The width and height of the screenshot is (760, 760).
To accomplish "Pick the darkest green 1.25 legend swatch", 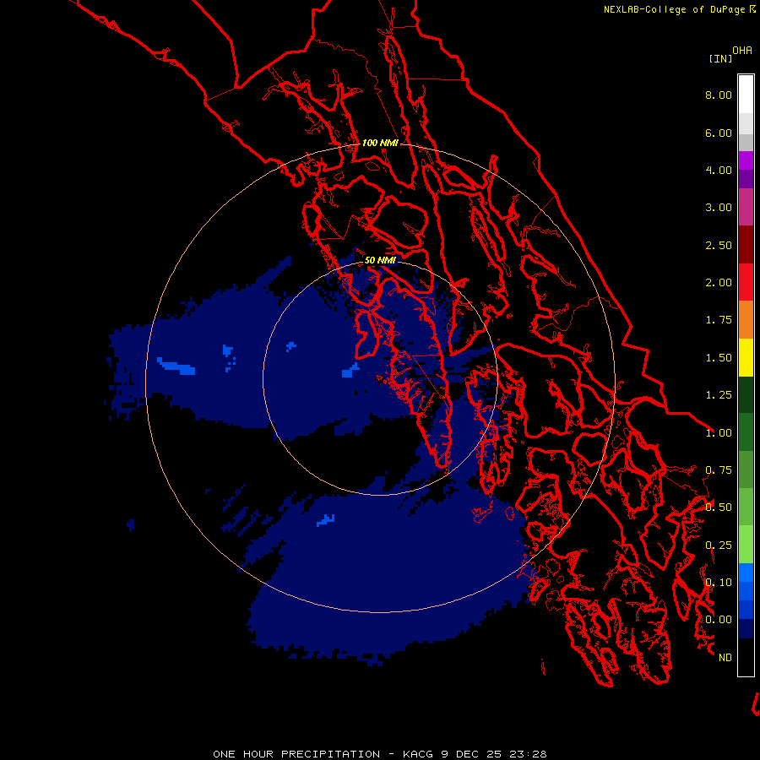I will pos(746,395).
